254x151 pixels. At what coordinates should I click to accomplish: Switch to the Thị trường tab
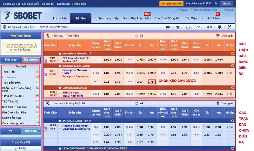click(x=31, y=59)
